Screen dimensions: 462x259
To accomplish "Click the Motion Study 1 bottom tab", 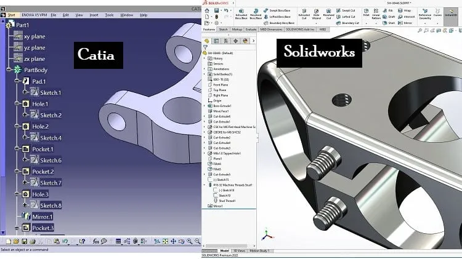I will [259, 251].
